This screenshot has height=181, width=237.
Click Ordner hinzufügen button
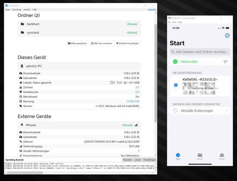point(128,43)
